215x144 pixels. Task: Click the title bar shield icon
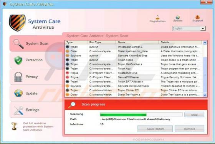pos(5,4)
